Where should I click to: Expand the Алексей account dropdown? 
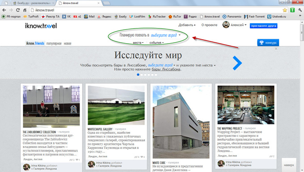(238, 25)
